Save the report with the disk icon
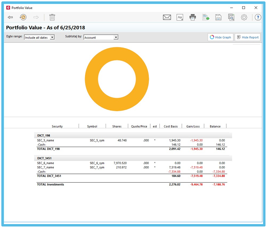This screenshot has height=231, width=270. point(218,17)
